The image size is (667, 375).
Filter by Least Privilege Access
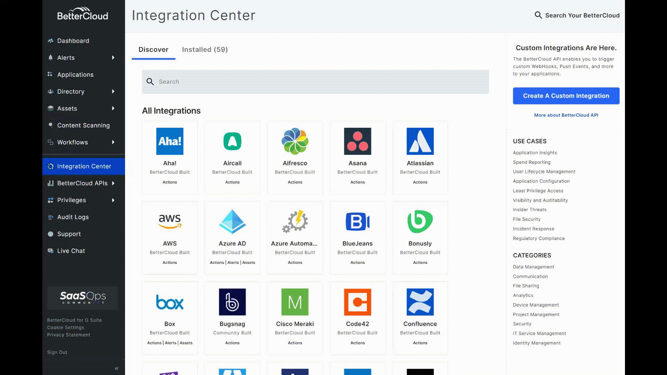(x=538, y=191)
